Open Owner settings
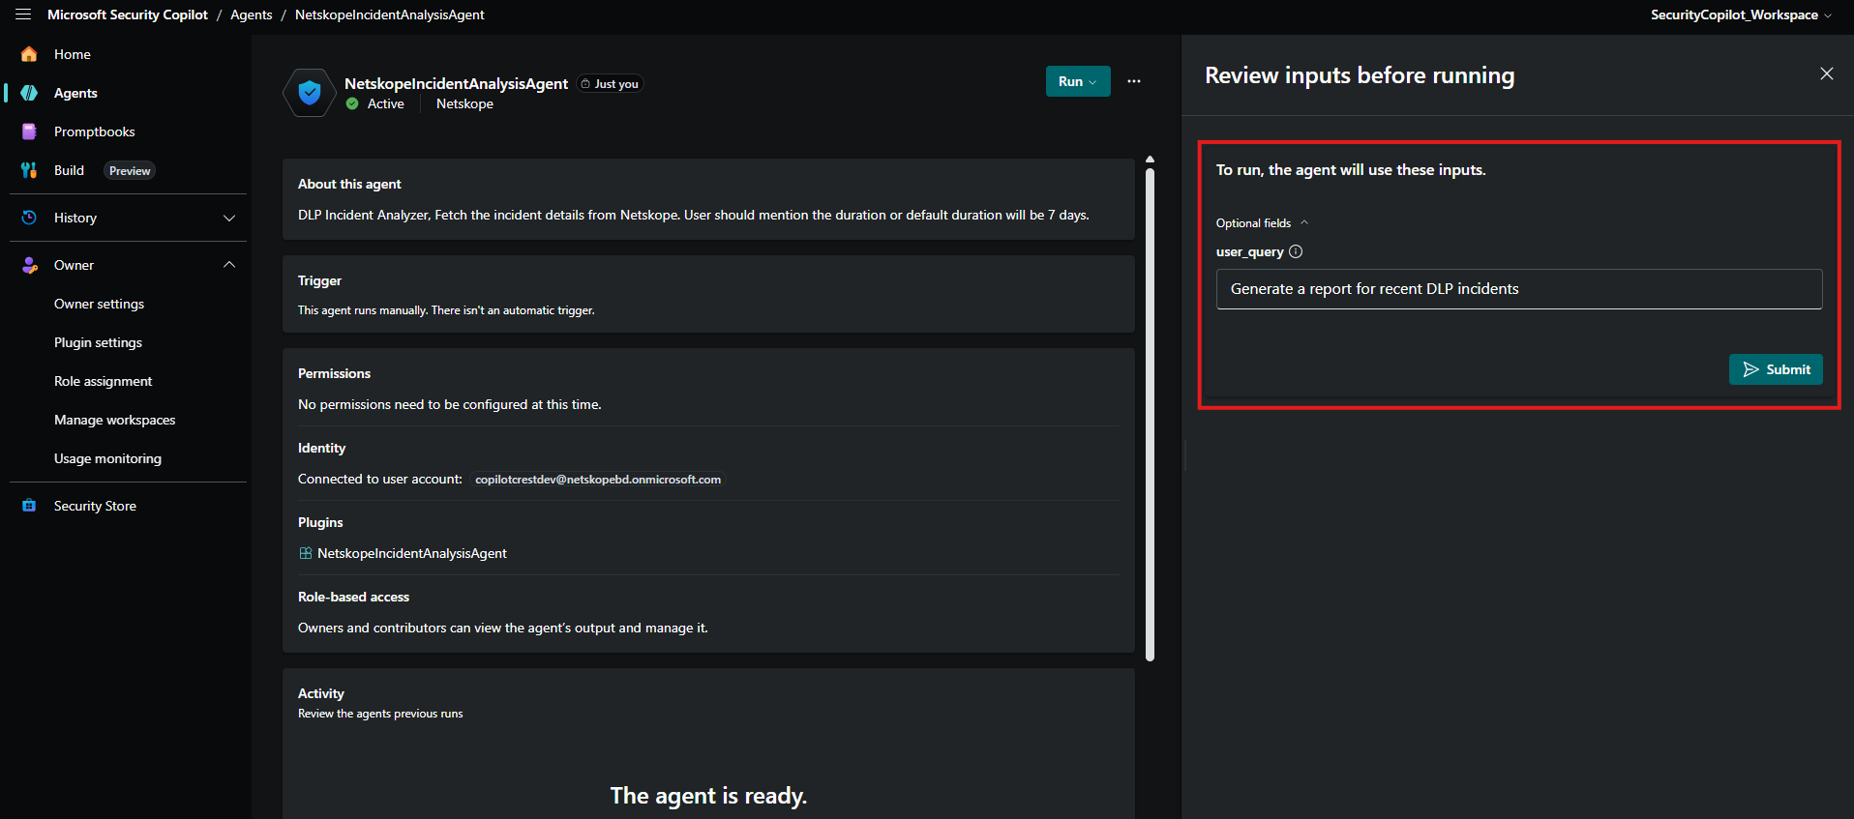1854x819 pixels. (x=99, y=304)
